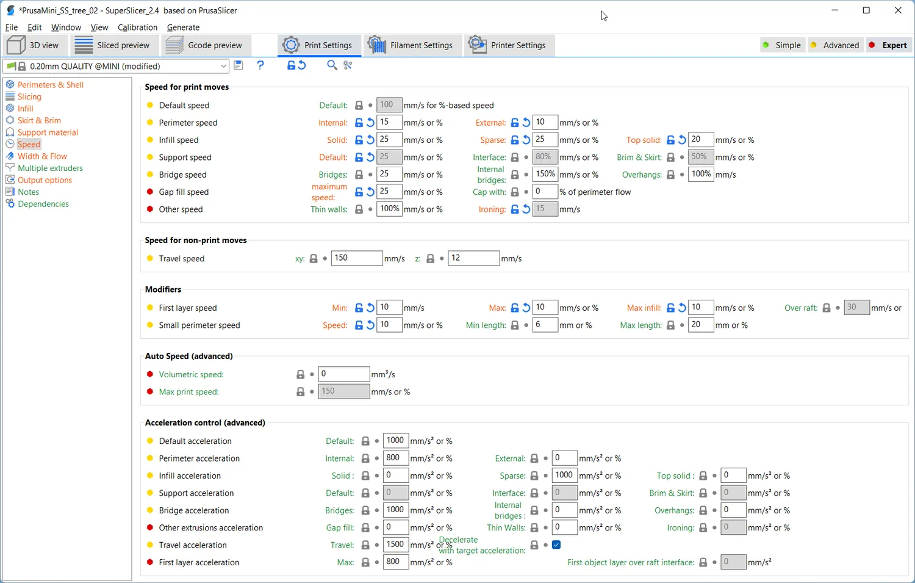Reset Internal perimeter speed to saved value
This screenshot has height=583, width=915.
click(370, 123)
